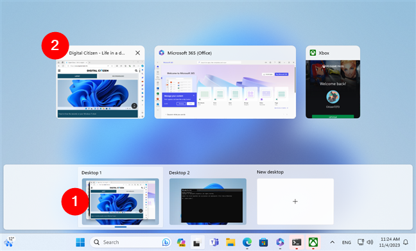The image size is (416, 251).
Task: Open Microsoft Edge from taskbar
Action: click(x=247, y=242)
